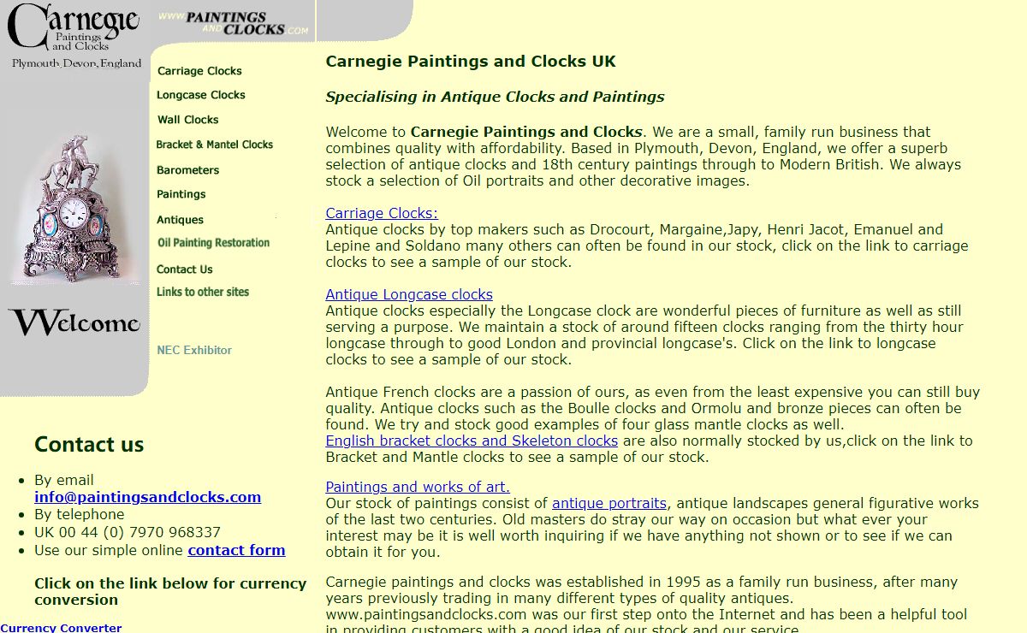Open Carriage Clocks in the sidebar menu
The width and height of the screenshot is (1027, 633).
199,71
